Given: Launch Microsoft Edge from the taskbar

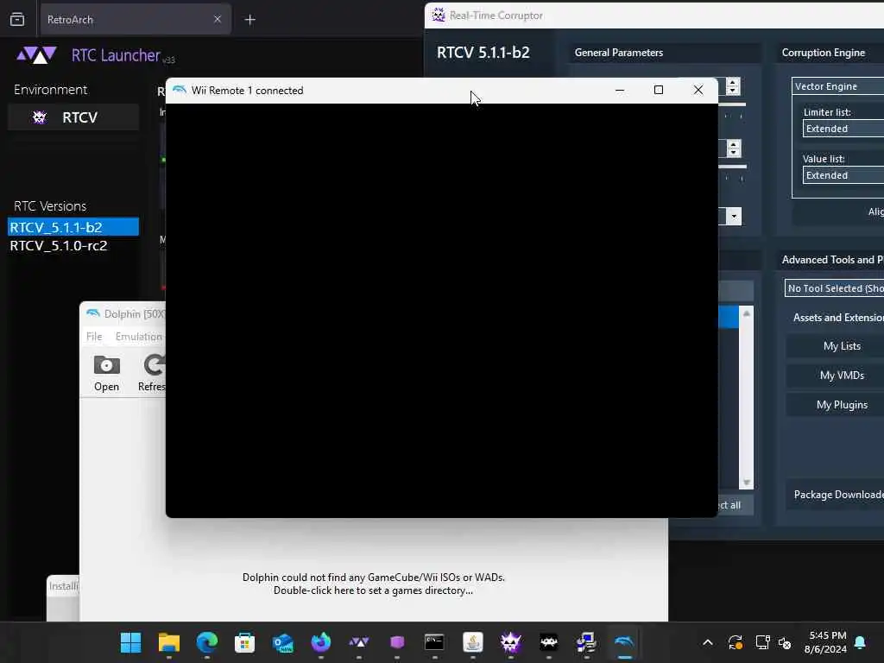Looking at the screenshot, I should click(x=207, y=642).
